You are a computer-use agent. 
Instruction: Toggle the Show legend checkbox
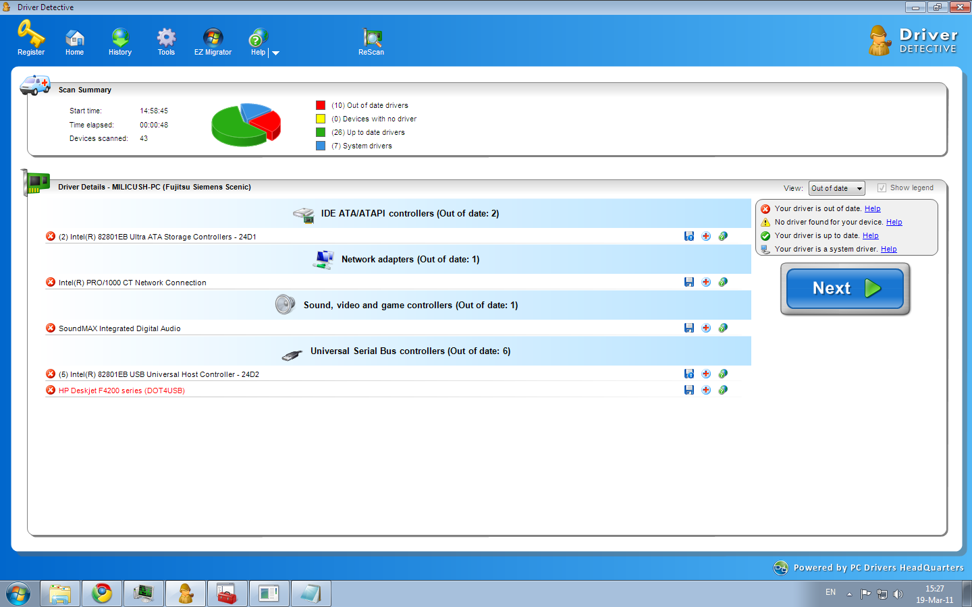[882, 188]
